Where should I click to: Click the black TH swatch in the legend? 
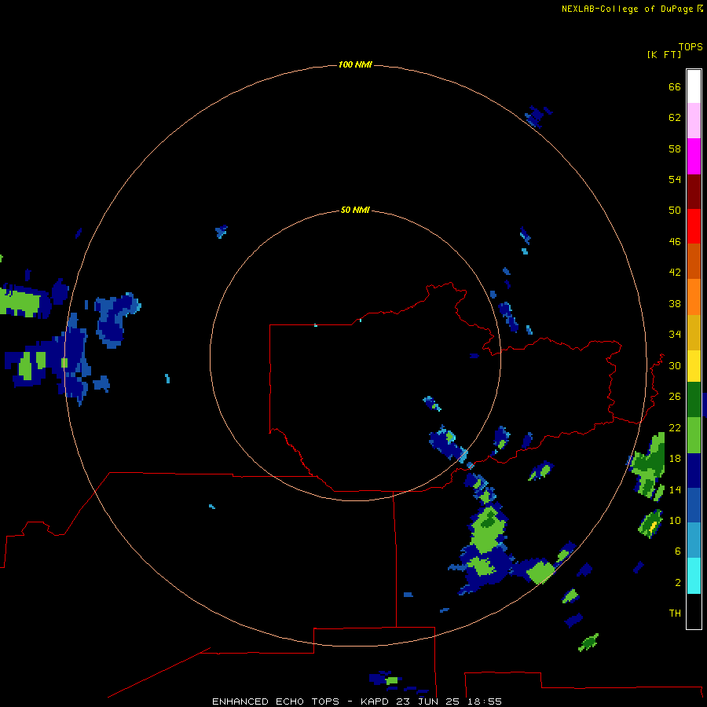(694, 611)
